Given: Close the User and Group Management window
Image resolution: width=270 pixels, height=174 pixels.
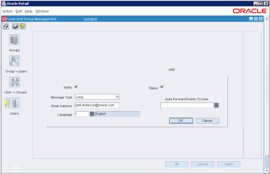Looking at the screenshot, I should tap(261, 19).
